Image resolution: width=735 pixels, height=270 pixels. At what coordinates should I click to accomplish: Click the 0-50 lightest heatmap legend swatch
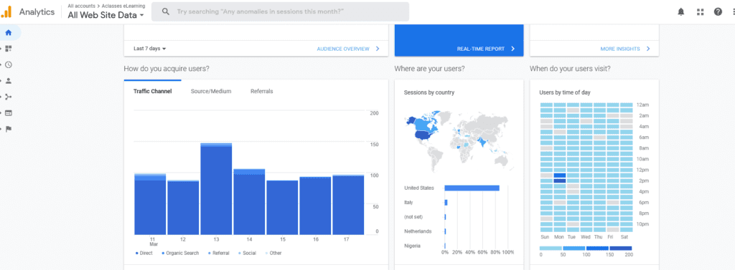pyautogui.click(x=551, y=249)
